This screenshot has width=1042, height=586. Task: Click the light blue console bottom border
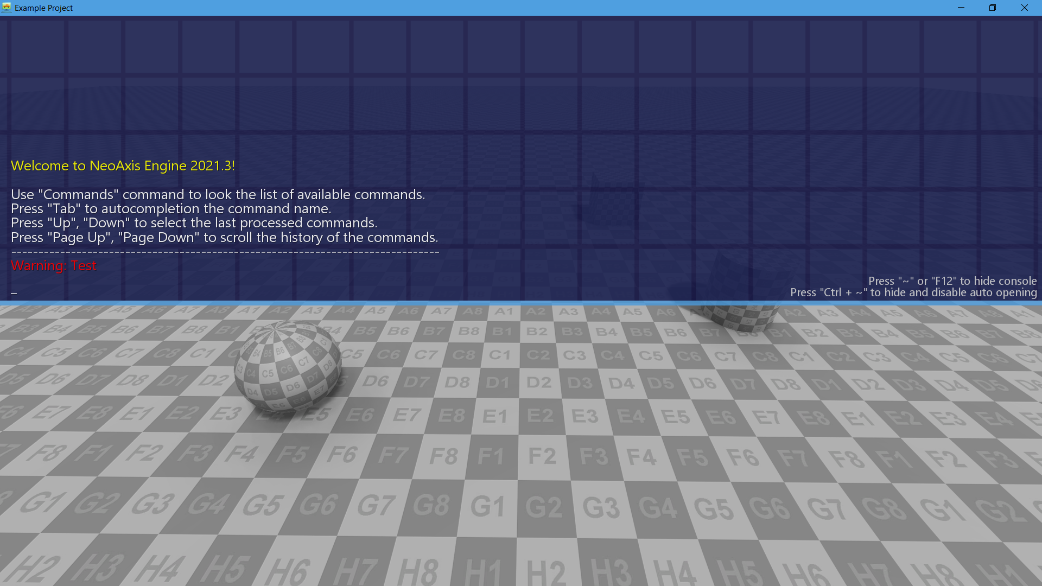click(x=521, y=303)
